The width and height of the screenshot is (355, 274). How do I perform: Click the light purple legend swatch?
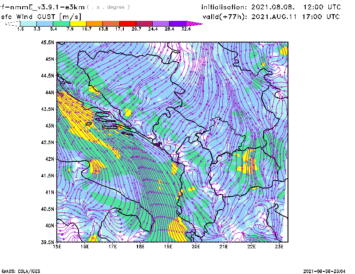coord(161,23)
